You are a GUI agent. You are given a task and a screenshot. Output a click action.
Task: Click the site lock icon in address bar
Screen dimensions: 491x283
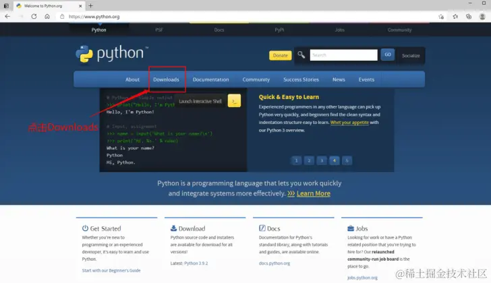pos(62,17)
